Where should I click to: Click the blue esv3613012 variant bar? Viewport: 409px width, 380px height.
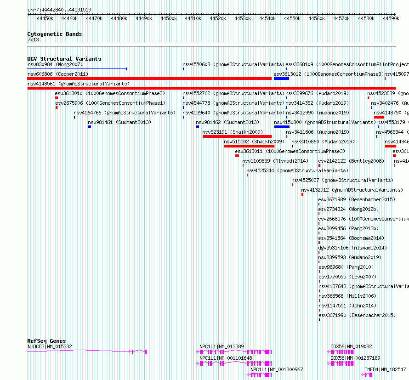click(x=281, y=79)
